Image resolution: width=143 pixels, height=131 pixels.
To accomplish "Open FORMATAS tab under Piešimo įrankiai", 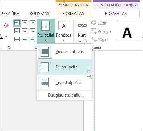I will (73, 14).
